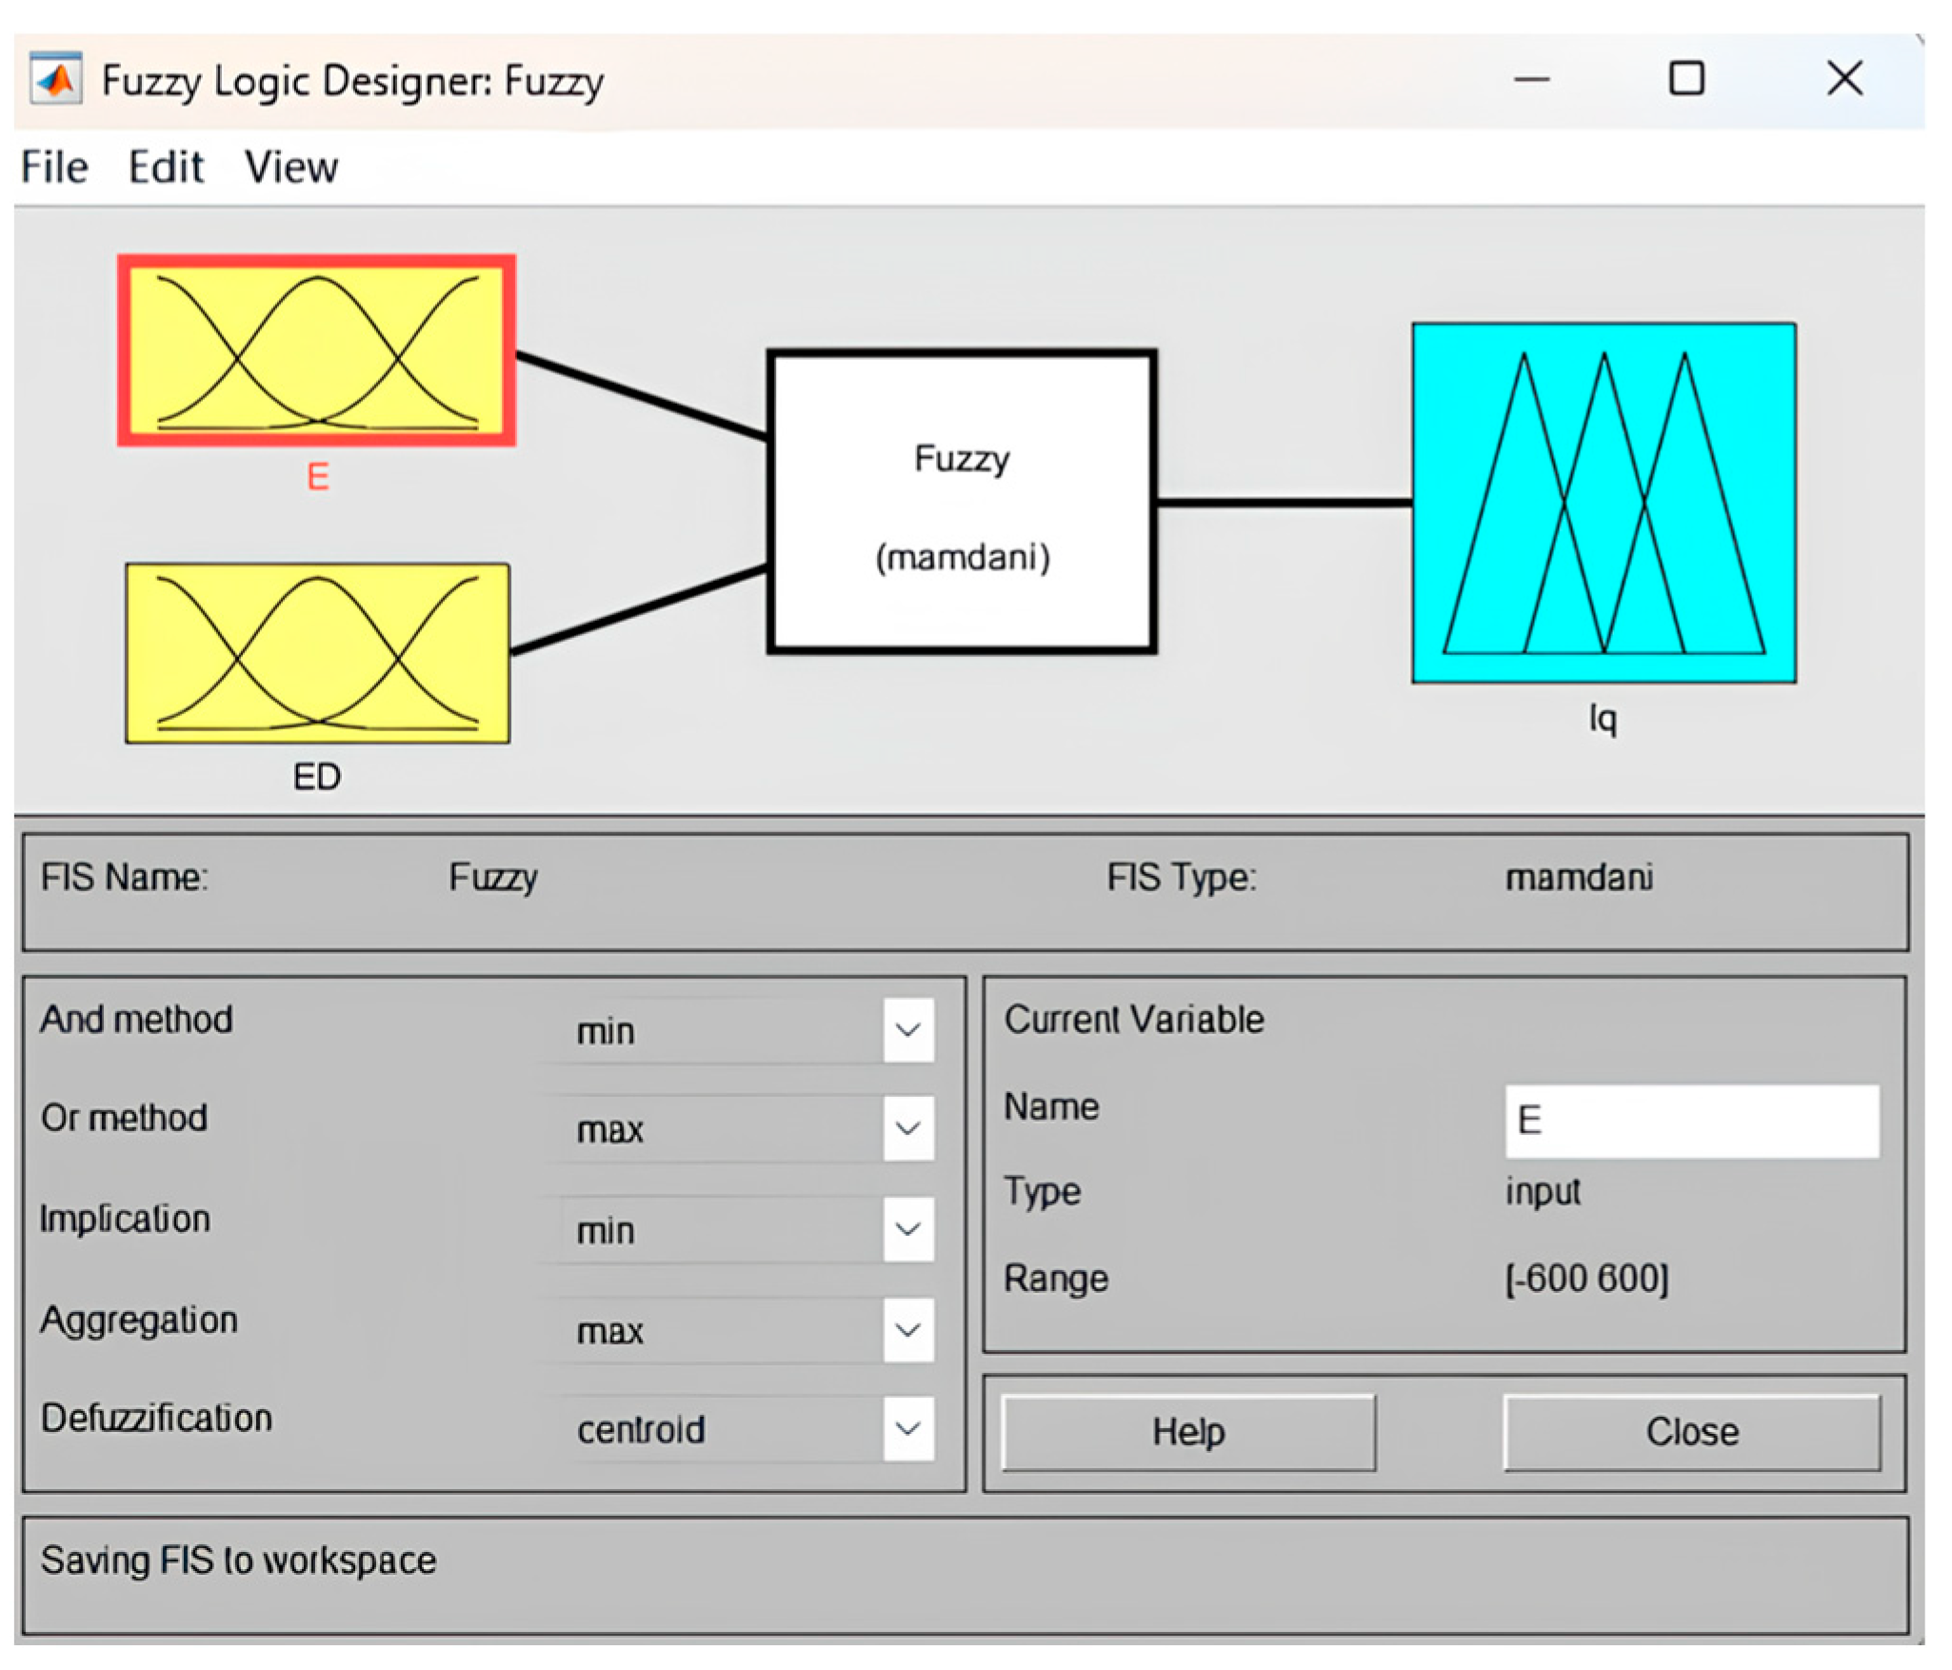
Task: Select the Iq output variable block
Action: click(x=1603, y=503)
